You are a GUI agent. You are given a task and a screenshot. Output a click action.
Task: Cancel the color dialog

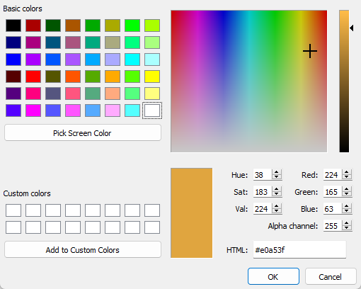click(x=331, y=276)
